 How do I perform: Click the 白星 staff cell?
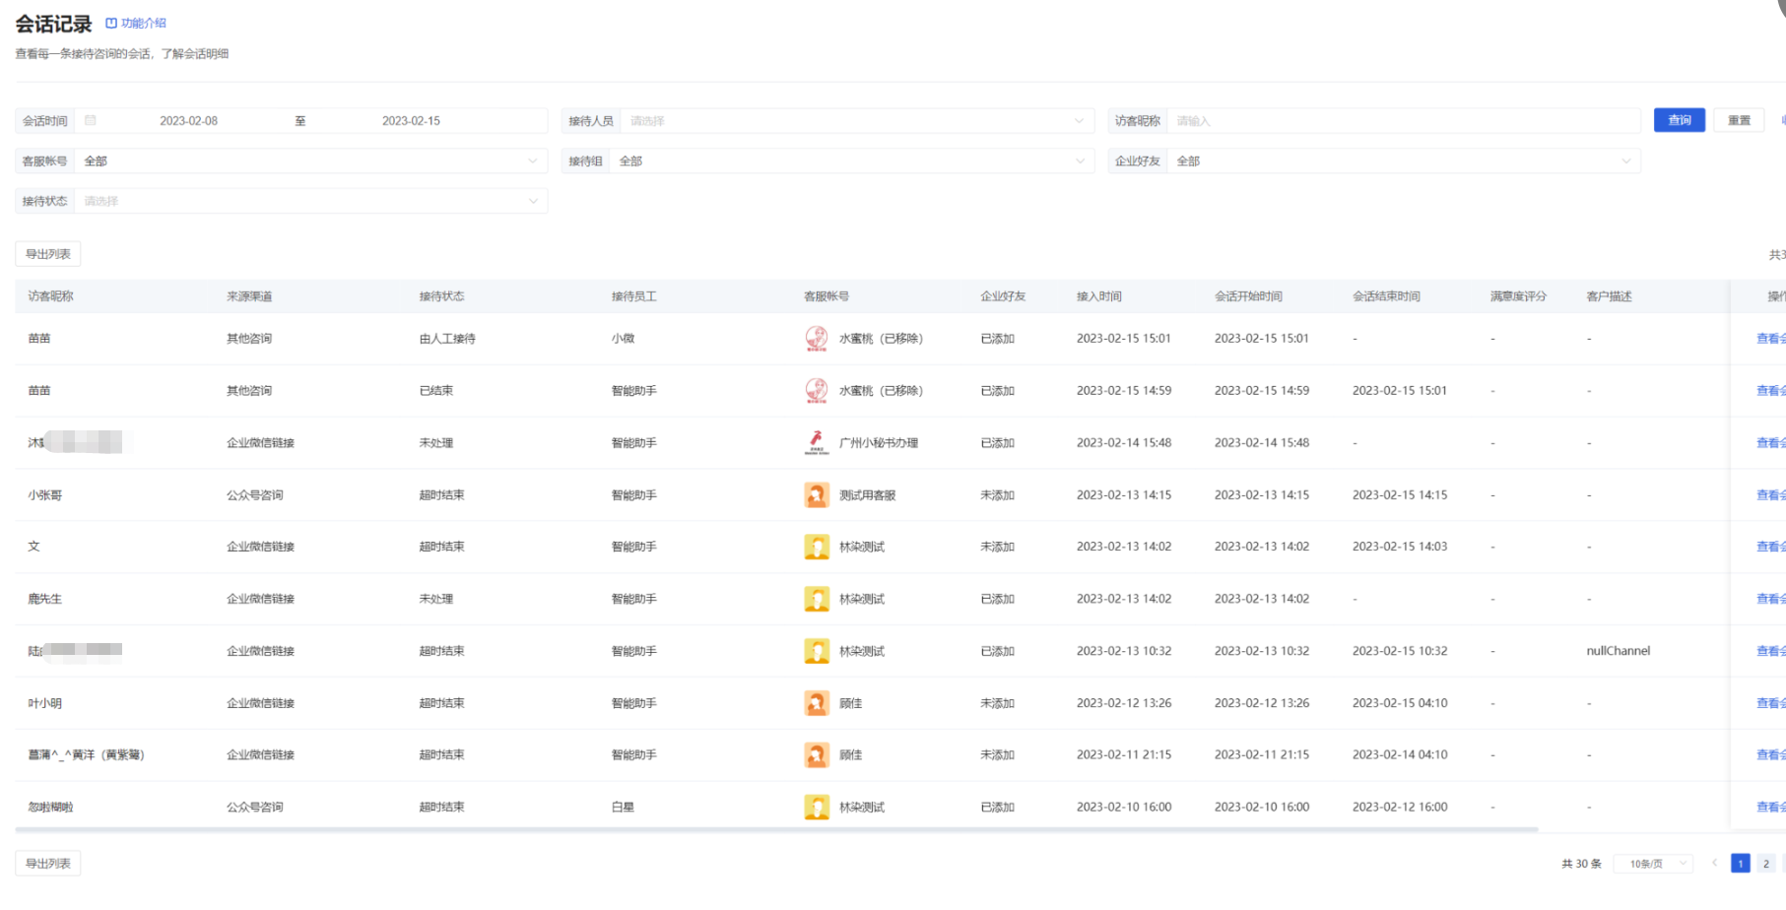(623, 808)
